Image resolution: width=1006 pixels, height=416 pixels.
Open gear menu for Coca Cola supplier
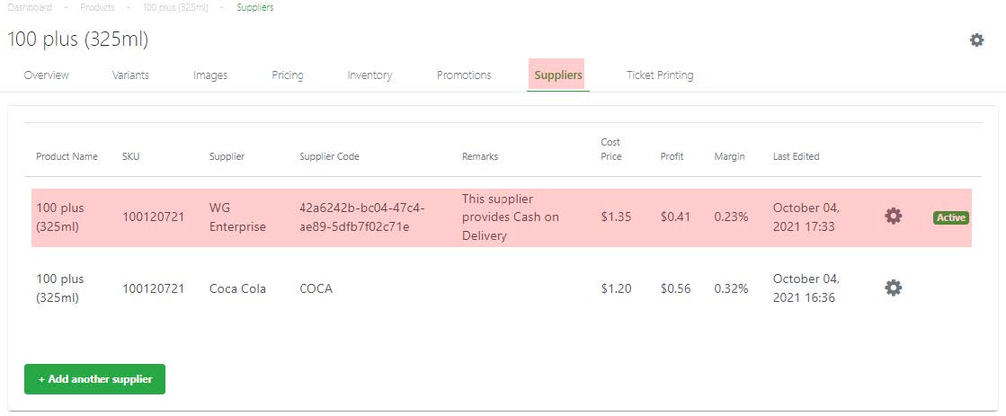[893, 288]
